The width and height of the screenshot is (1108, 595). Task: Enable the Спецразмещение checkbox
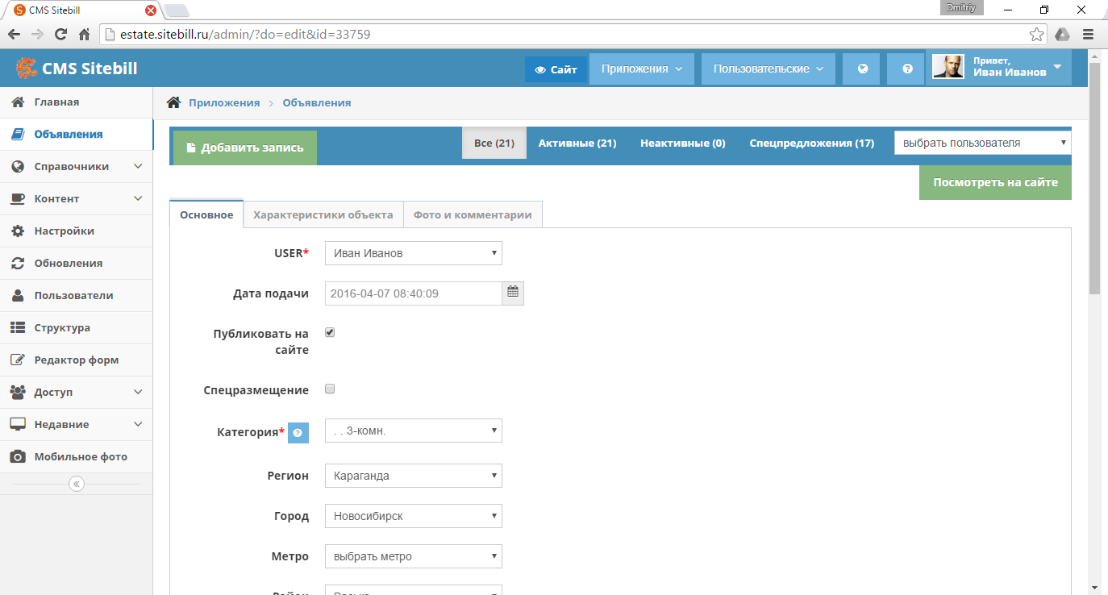(x=330, y=389)
